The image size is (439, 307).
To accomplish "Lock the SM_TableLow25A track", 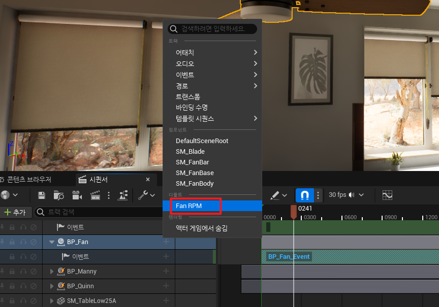I will 12,301.
